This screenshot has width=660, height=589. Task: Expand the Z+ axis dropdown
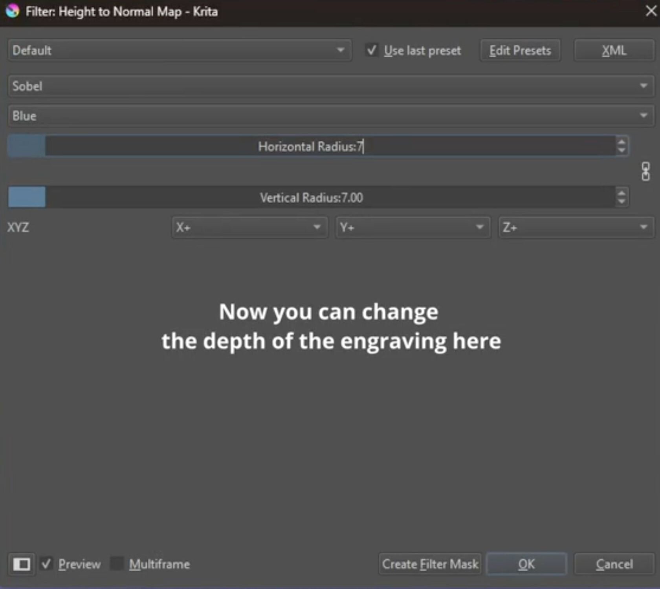(576, 227)
